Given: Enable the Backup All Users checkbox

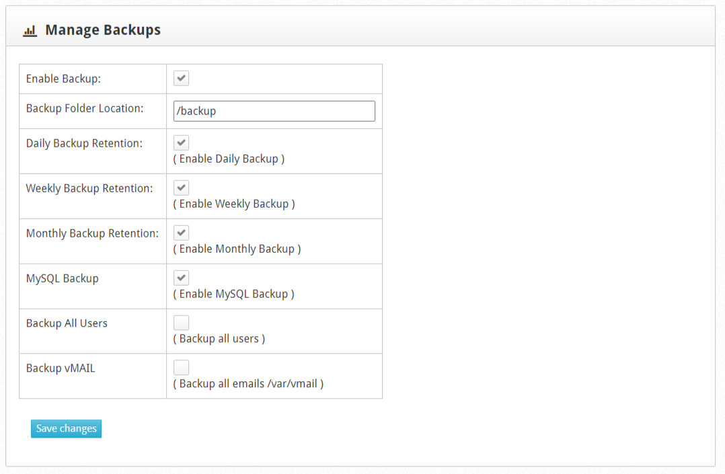Looking at the screenshot, I should 182,322.
